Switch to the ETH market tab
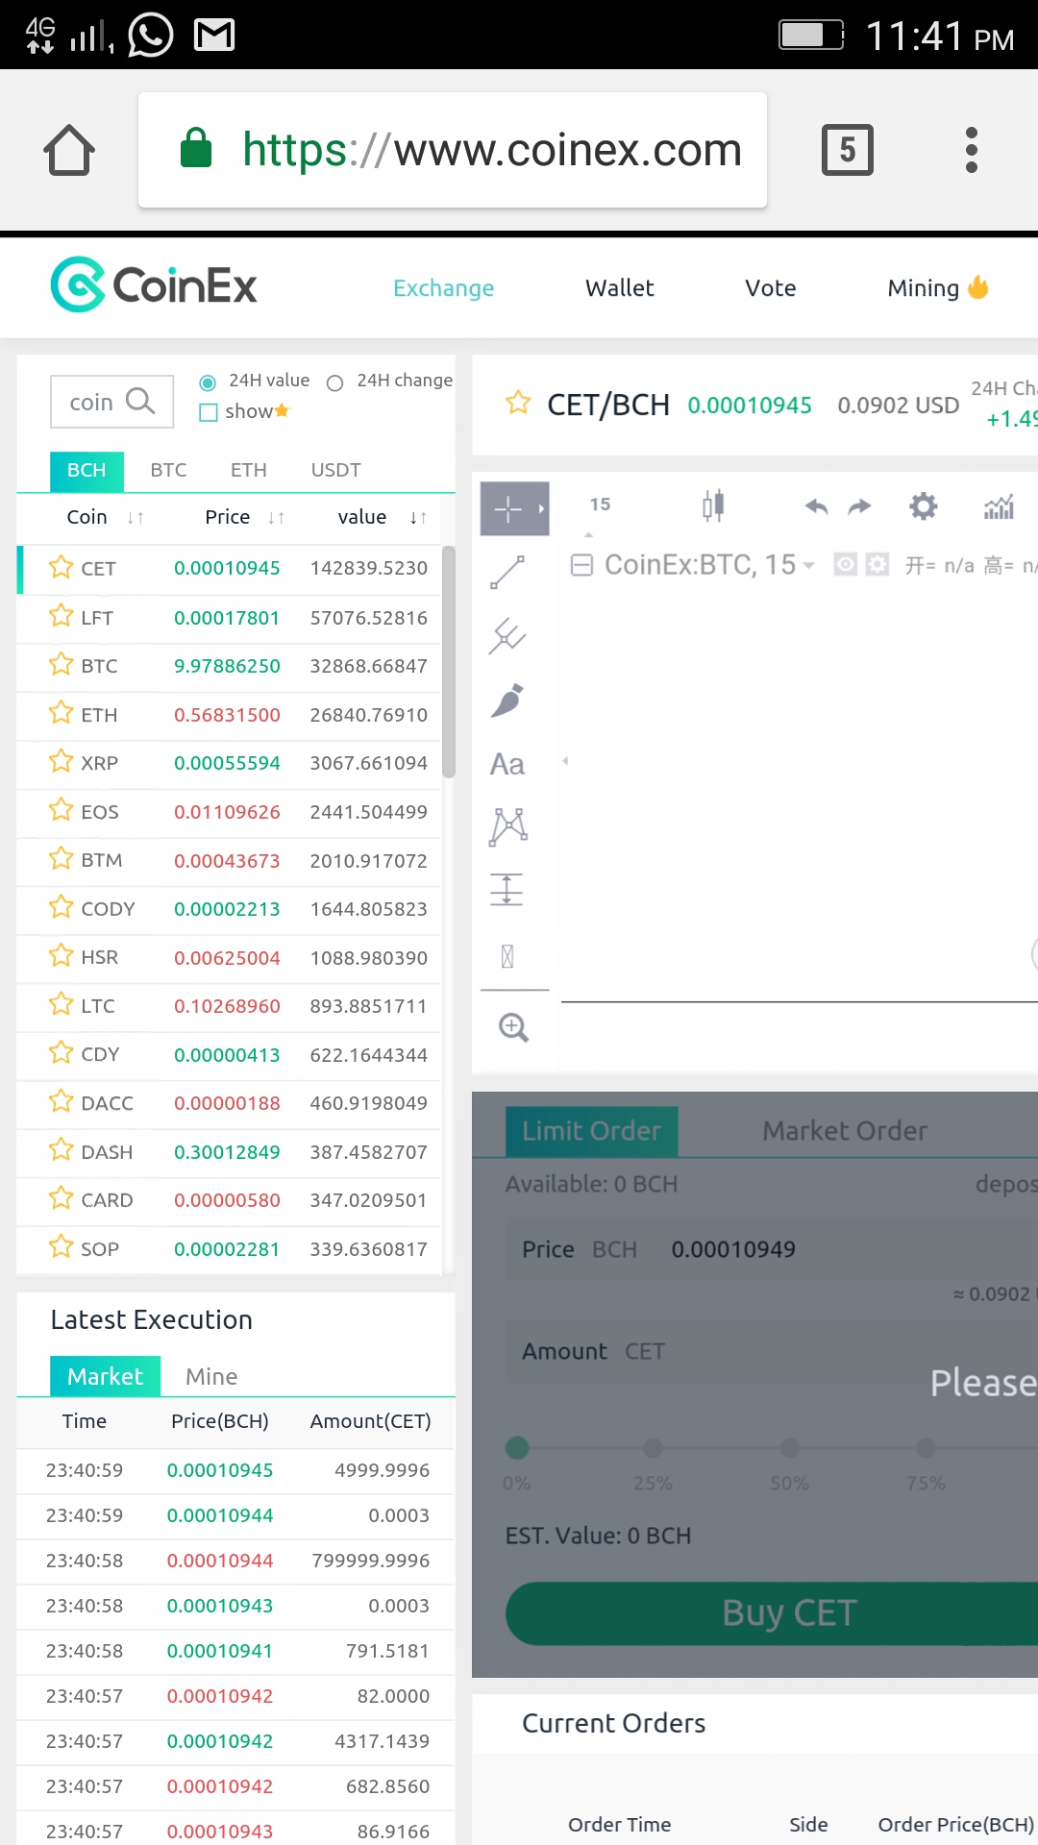The image size is (1038, 1845). pyautogui.click(x=249, y=470)
